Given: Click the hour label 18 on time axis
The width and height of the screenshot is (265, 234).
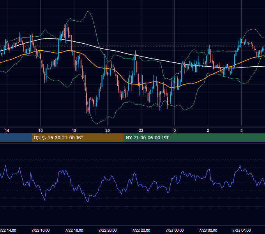Looking at the screenshot, I should point(74,131).
